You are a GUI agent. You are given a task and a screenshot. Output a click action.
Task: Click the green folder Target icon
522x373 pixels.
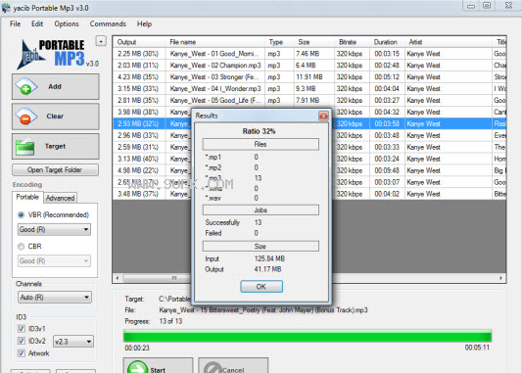click(x=24, y=147)
